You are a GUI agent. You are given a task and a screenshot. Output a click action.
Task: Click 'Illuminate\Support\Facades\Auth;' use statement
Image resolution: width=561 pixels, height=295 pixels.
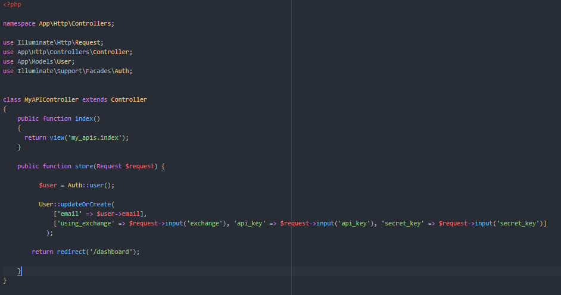pyautogui.click(x=75, y=71)
